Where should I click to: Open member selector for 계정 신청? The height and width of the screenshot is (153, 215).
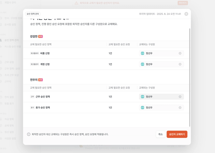coord(161,64)
